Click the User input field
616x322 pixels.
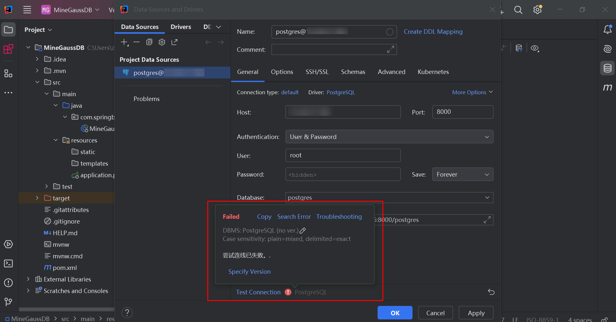point(343,155)
